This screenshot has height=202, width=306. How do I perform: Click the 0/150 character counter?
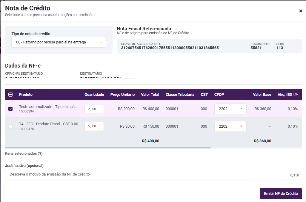pyautogui.click(x=294, y=175)
